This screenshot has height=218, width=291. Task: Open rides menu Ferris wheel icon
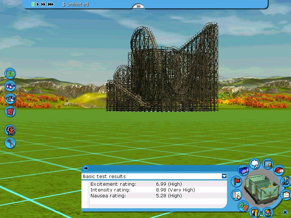coord(10,130)
